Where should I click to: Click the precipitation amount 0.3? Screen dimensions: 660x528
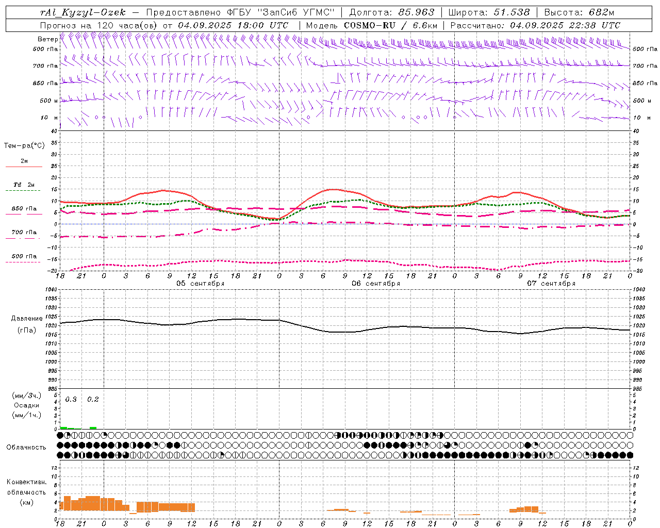click(71, 400)
